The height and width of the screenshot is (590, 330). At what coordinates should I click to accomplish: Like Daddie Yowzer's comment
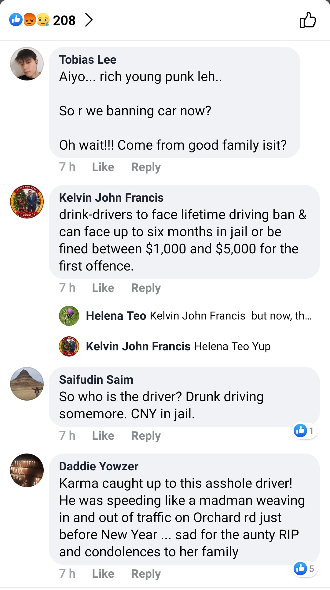pos(103,574)
